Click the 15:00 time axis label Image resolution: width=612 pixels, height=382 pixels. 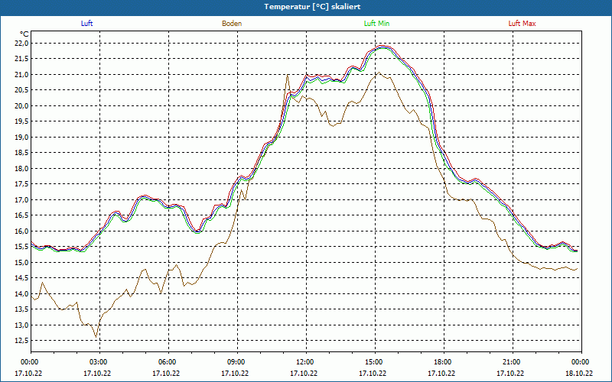pos(373,362)
